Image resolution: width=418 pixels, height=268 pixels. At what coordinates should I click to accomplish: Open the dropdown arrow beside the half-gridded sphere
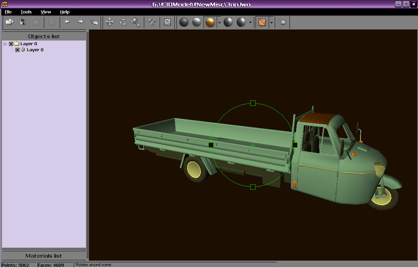click(x=250, y=22)
